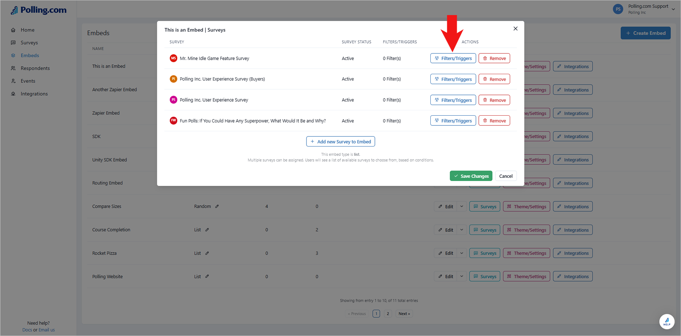The image size is (681, 336).
Task: Open Integrations for Course Completion
Action: click(x=573, y=230)
